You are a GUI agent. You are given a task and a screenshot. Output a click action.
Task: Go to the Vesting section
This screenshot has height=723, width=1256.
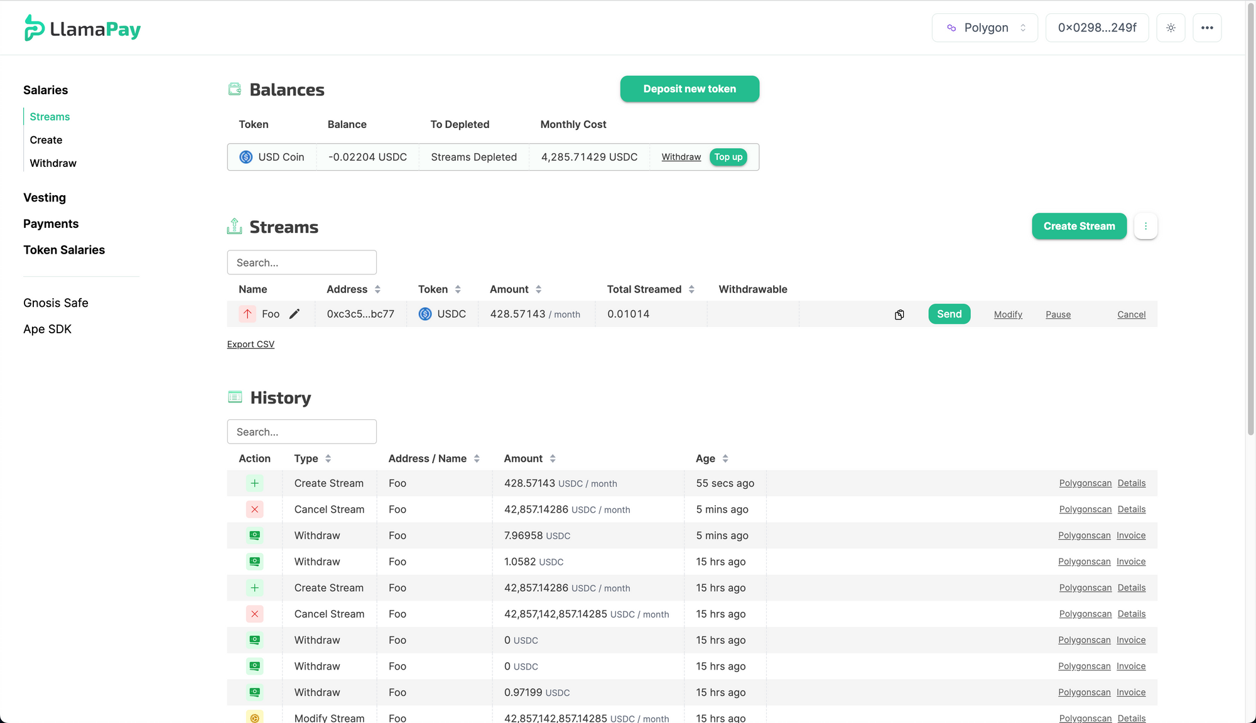pyautogui.click(x=45, y=198)
